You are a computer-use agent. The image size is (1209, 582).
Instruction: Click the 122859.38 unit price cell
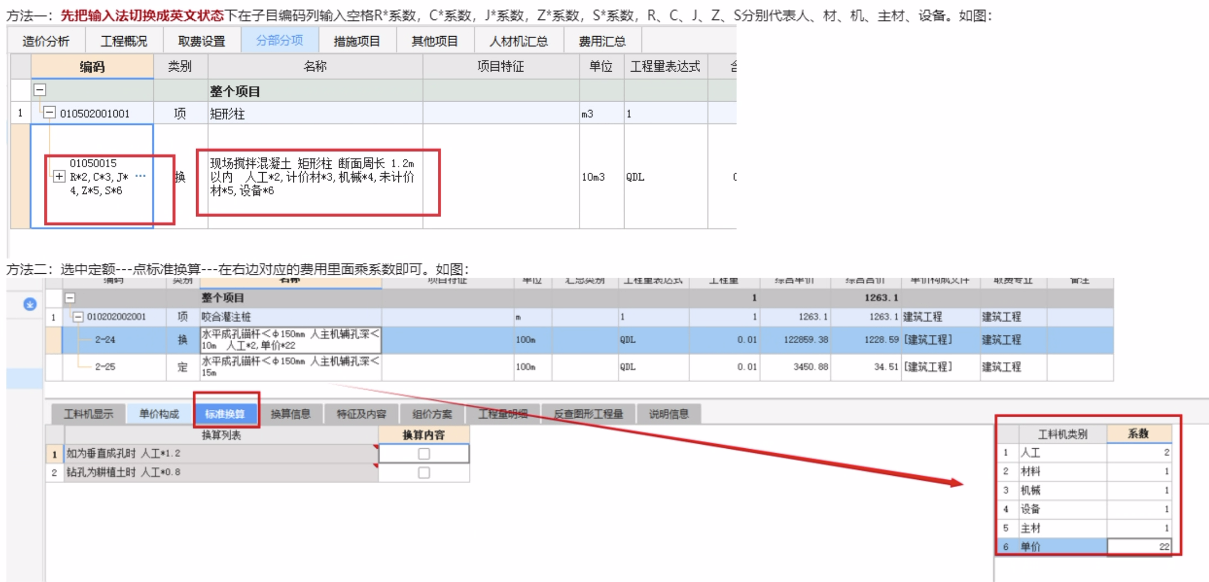click(795, 340)
